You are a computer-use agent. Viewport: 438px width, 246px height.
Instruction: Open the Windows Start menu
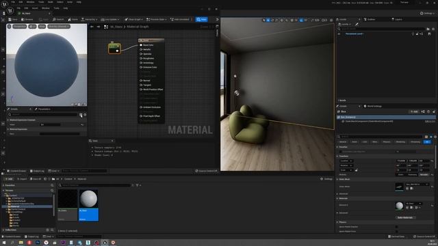[x=4, y=243]
